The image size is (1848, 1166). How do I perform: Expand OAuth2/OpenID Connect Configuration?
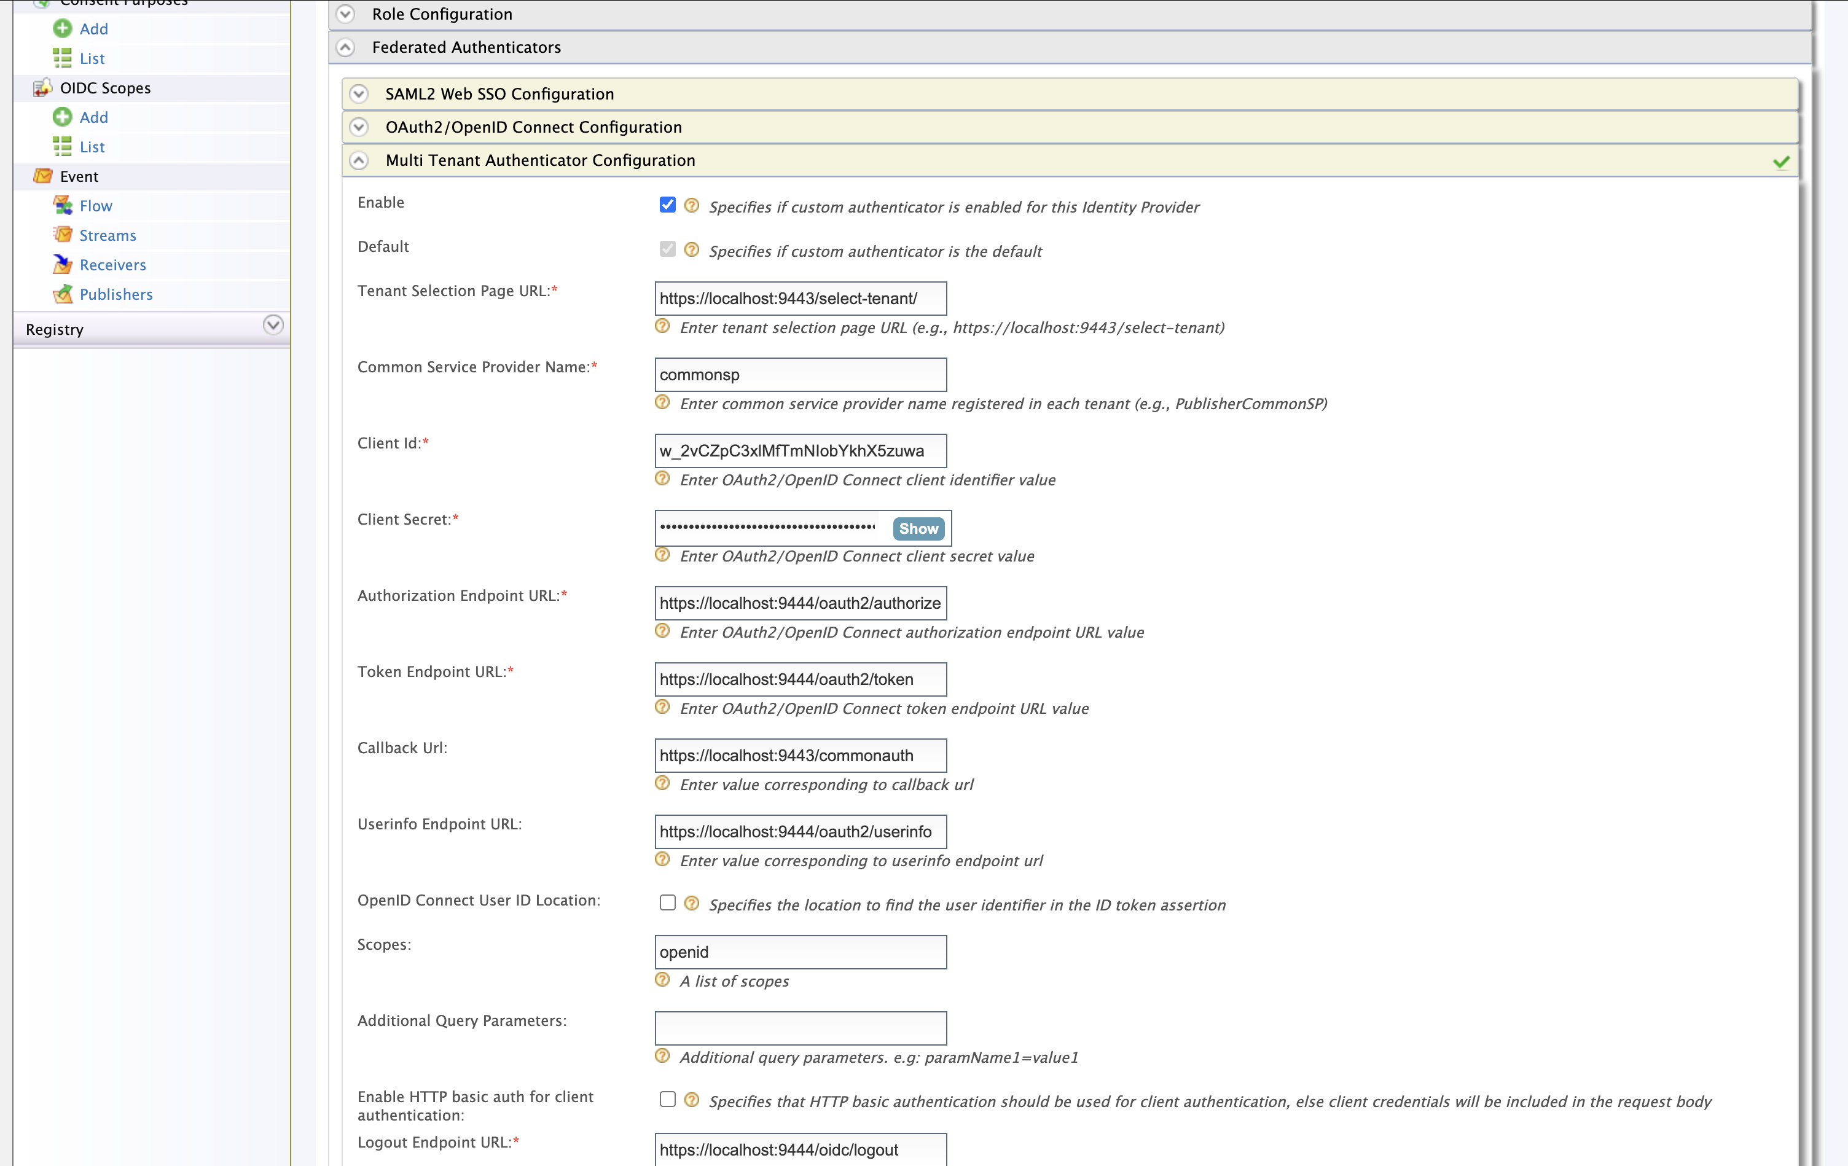click(x=358, y=127)
